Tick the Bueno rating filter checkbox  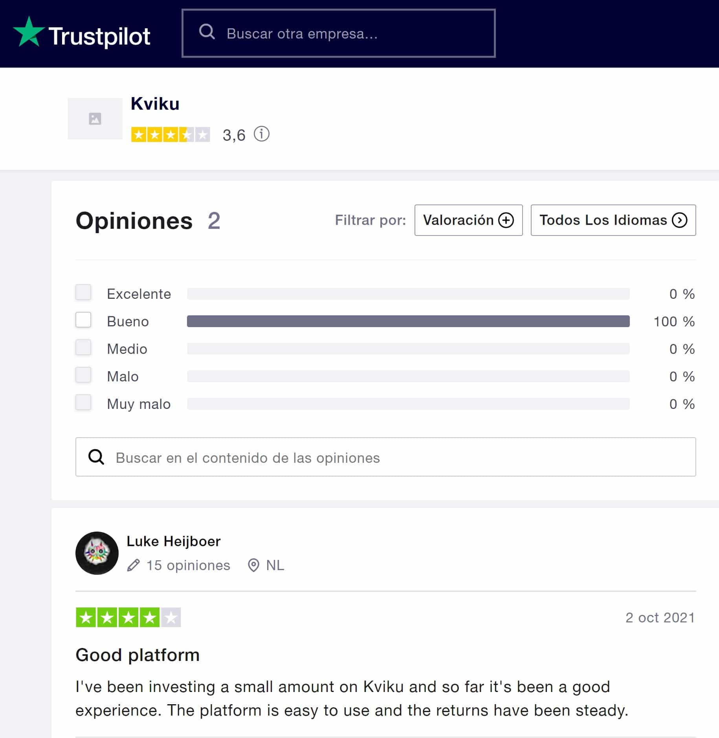pyautogui.click(x=83, y=320)
